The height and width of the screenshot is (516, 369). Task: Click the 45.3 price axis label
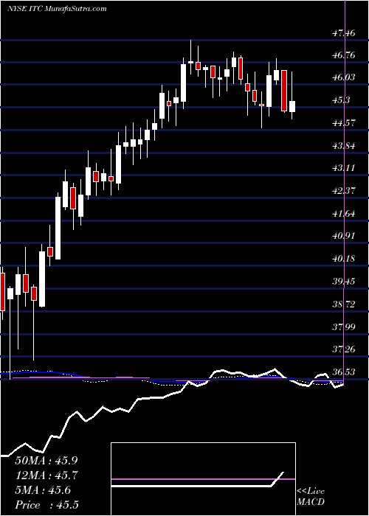[x=341, y=100]
